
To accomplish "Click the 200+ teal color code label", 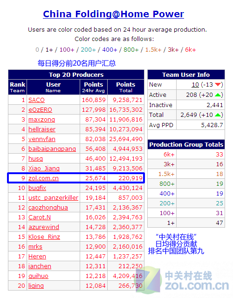I will pyautogui.click(x=88, y=50).
